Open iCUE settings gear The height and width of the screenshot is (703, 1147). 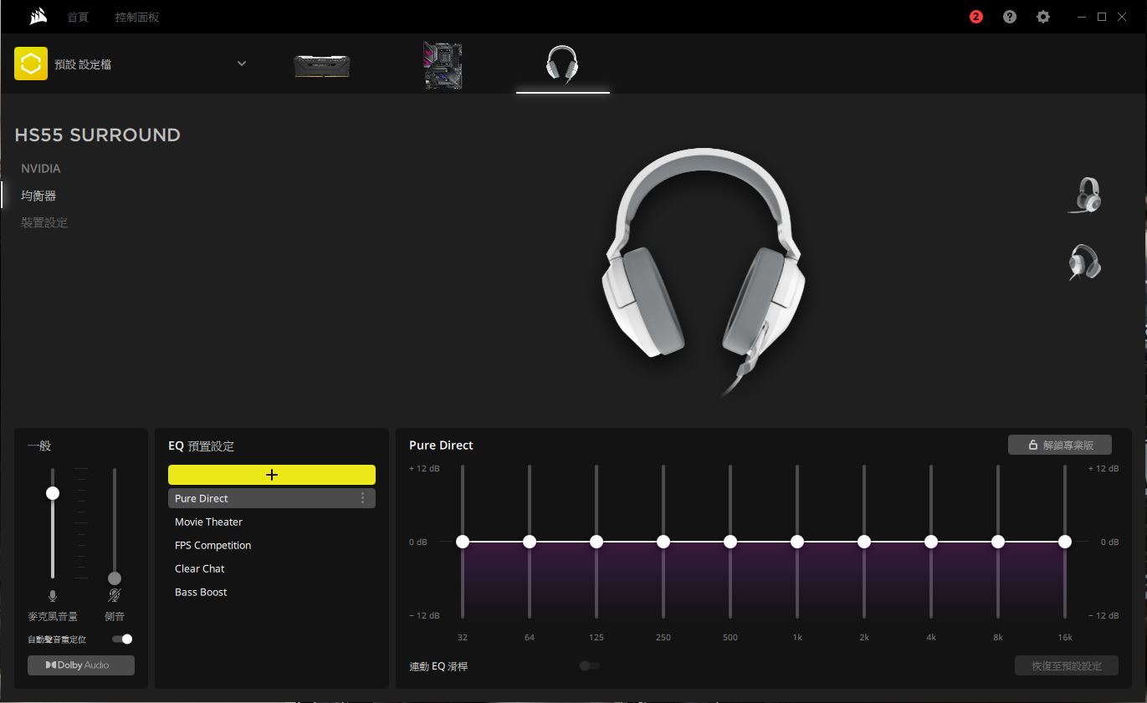pyautogui.click(x=1043, y=17)
